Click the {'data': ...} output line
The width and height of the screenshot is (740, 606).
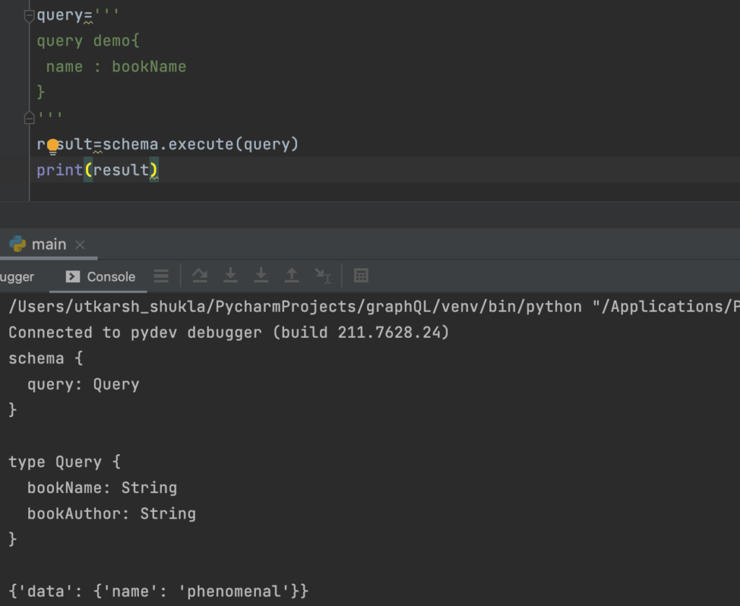pyautogui.click(x=158, y=591)
